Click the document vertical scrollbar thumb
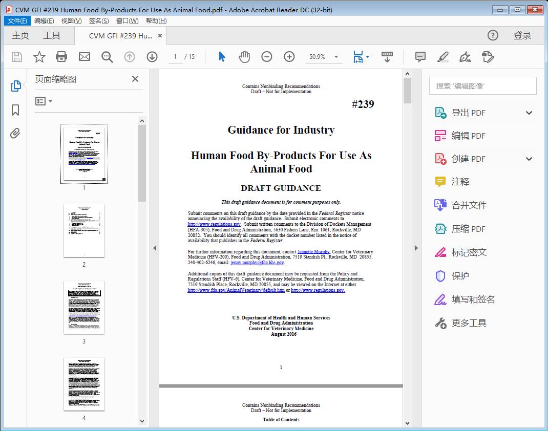The height and width of the screenshot is (431, 548). click(x=407, y=91)
